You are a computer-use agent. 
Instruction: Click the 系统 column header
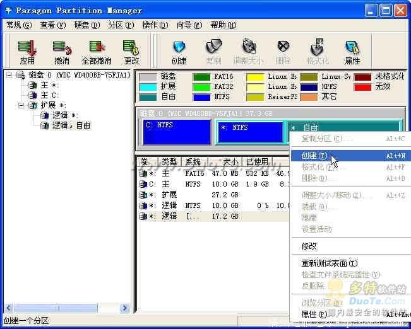[x=194, y=162]
